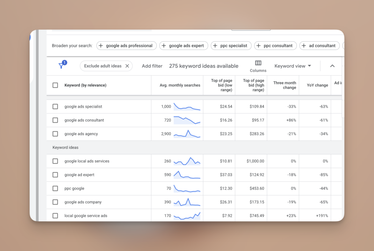Open the filter funnel icon
374x251 pixels.
[x=61, y=66]
